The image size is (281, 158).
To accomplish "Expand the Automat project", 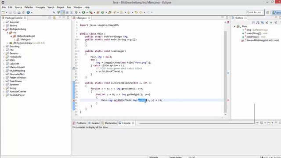I will pyautogui.click(x=4, y=22).
